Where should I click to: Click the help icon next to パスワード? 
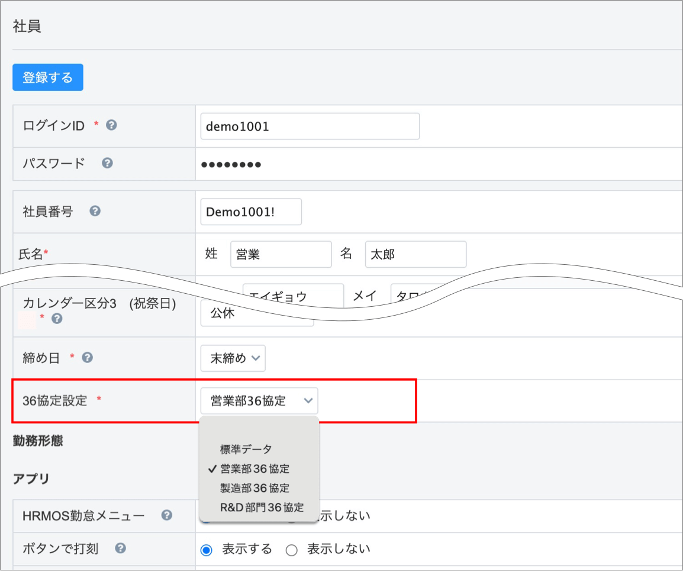click(x=107, y=163)
